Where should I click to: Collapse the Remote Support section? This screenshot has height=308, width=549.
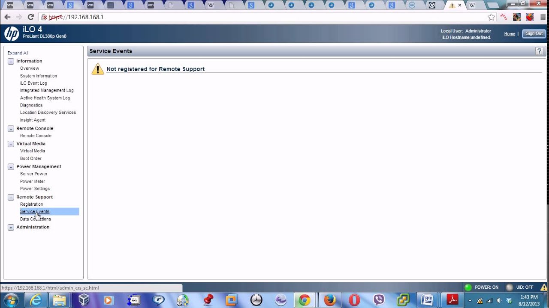tap(11, 197)
